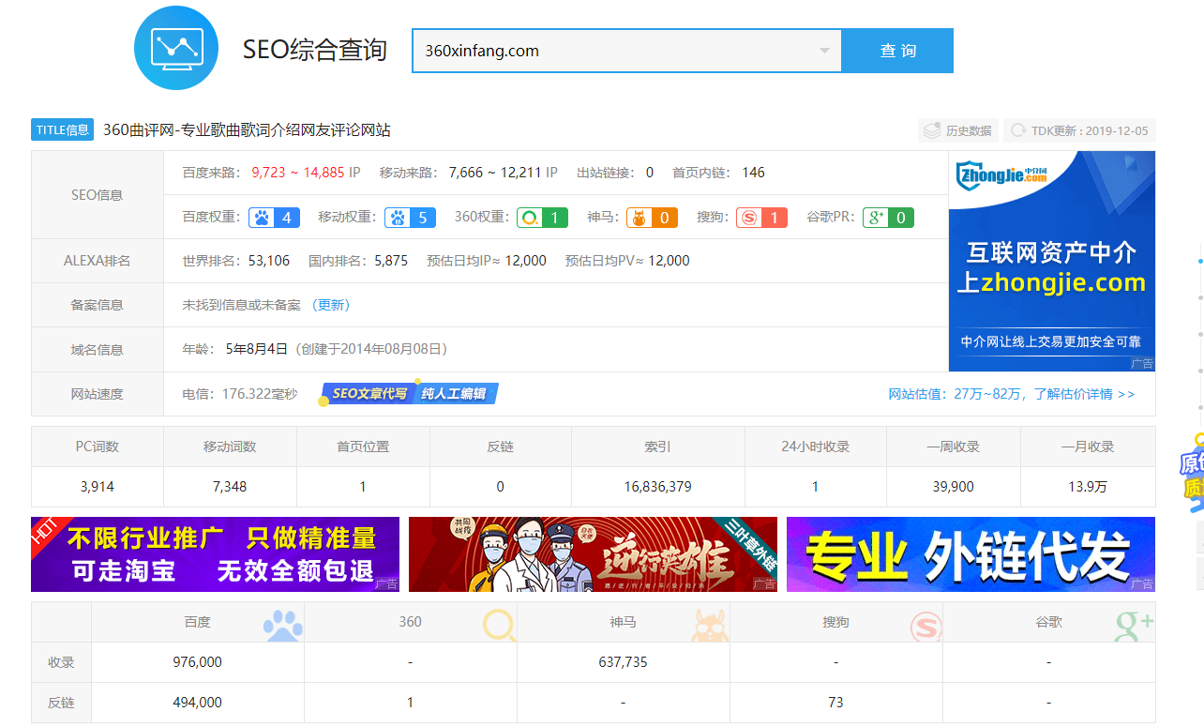Click 一周收录 value 39,900
The image size is (1204, 727).
[953, 487]
